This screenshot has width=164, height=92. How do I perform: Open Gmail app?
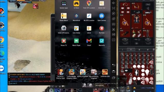[89, 41]
